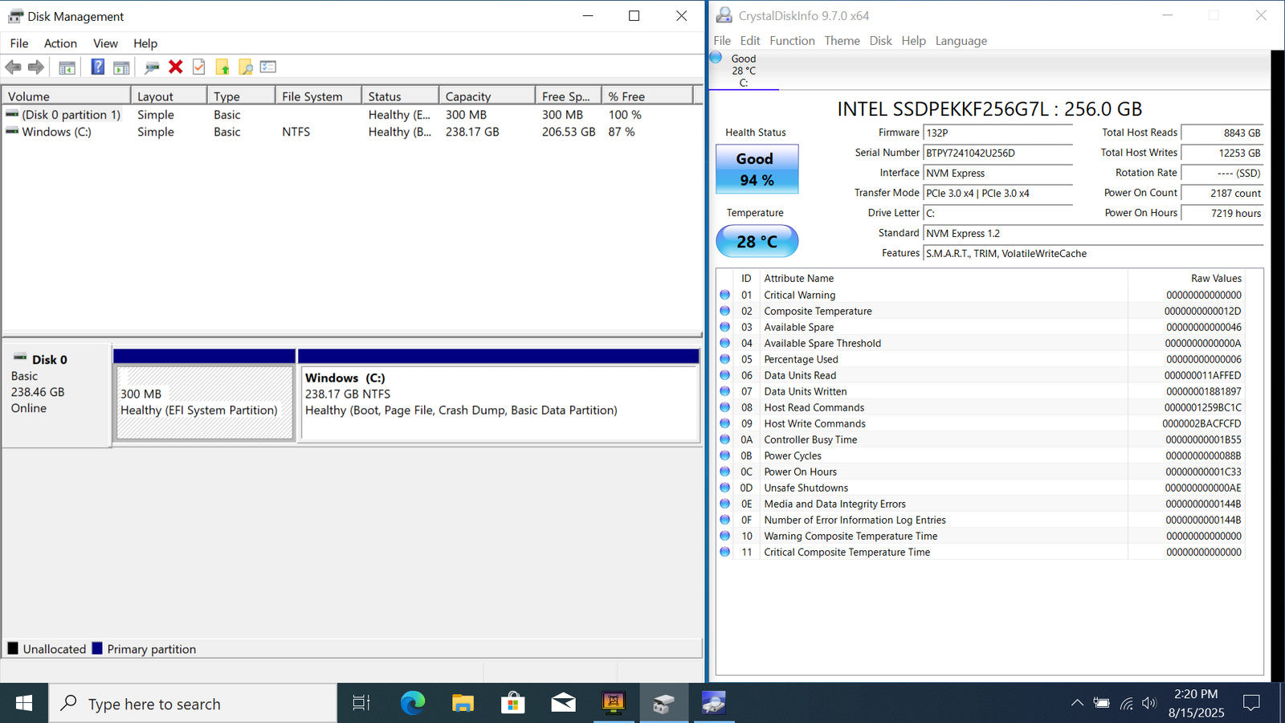
Task: Click the checklist settings icon in toolbar
Action: click(268, 67)
